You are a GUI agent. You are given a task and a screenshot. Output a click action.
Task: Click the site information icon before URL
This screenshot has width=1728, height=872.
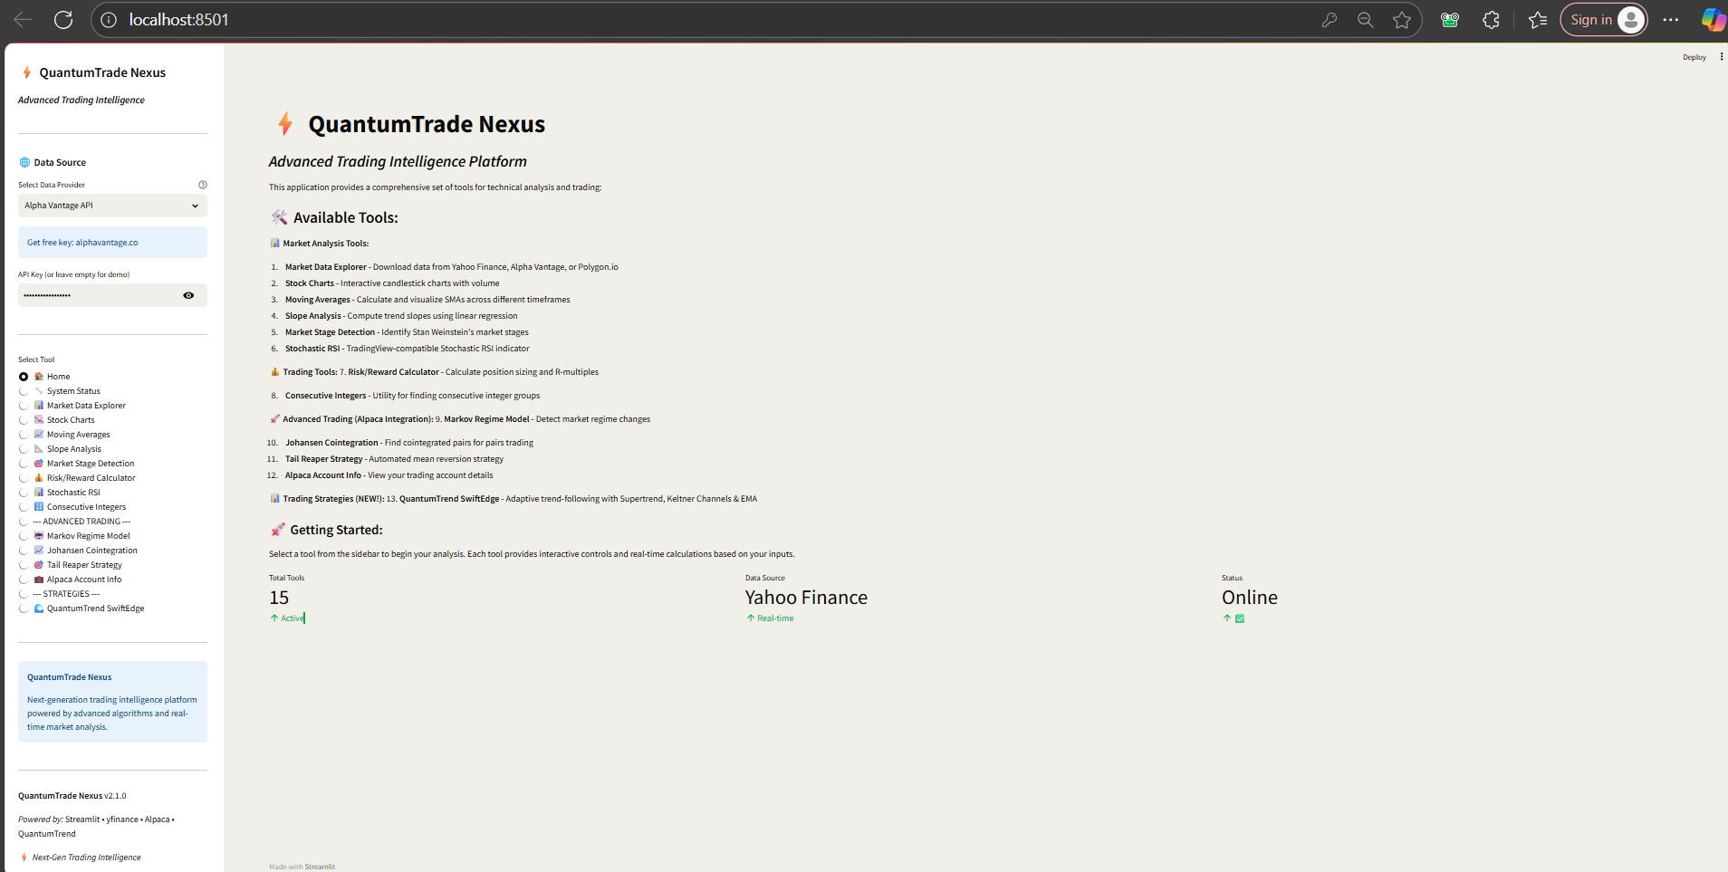(109, 20)
